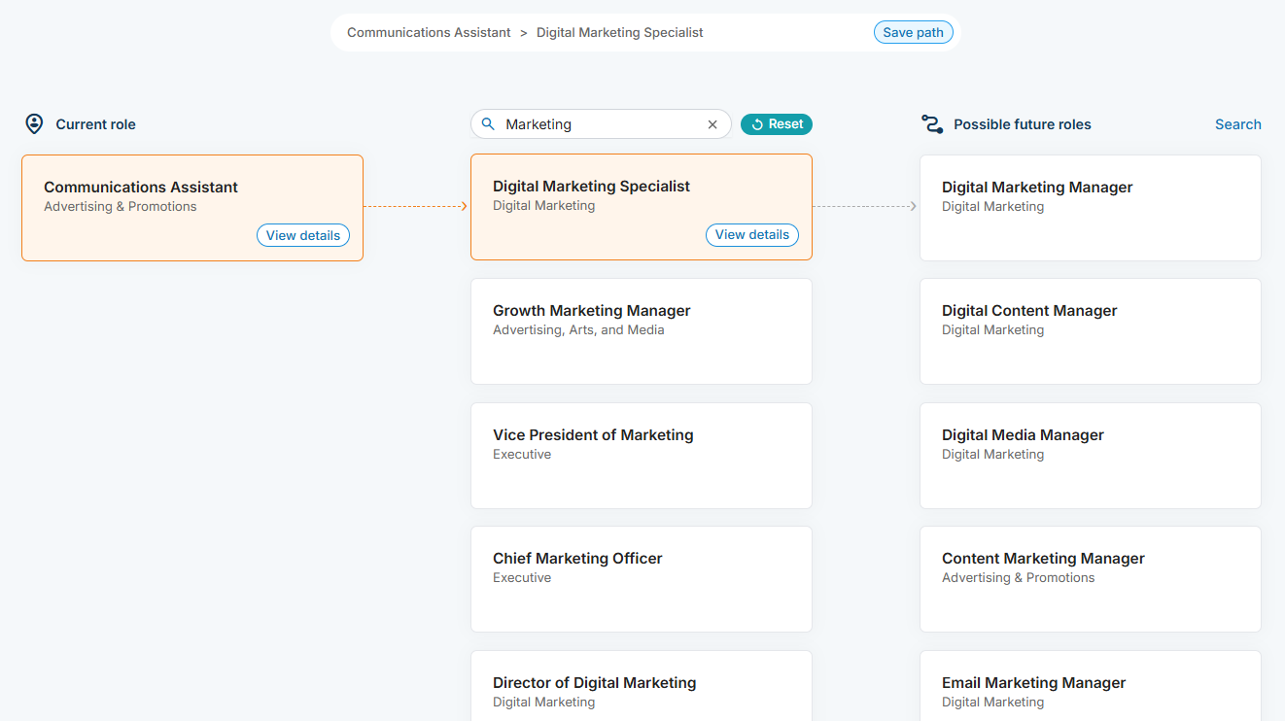Select Communications Assistant in the breadcrumb
The width and height of the screenshot is (1285, 721).
pos(429,32)
